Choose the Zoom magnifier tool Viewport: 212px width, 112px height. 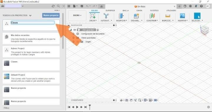(x=135, y=100)
